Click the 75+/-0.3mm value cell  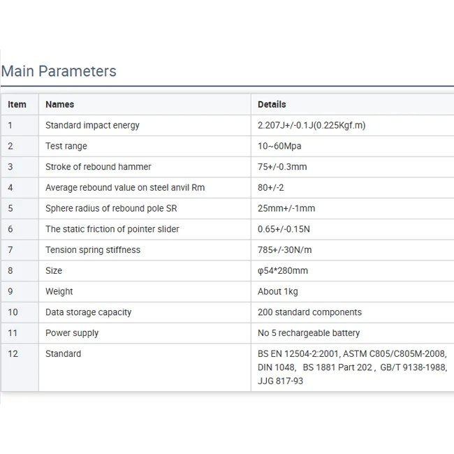(x=282, y=167)
